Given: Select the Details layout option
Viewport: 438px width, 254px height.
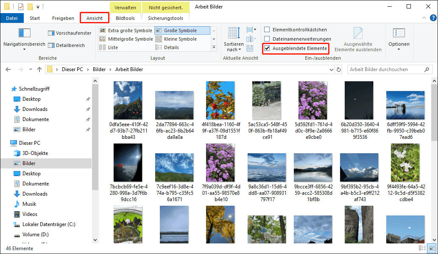Looking at the screenshot, I should 171,47.
